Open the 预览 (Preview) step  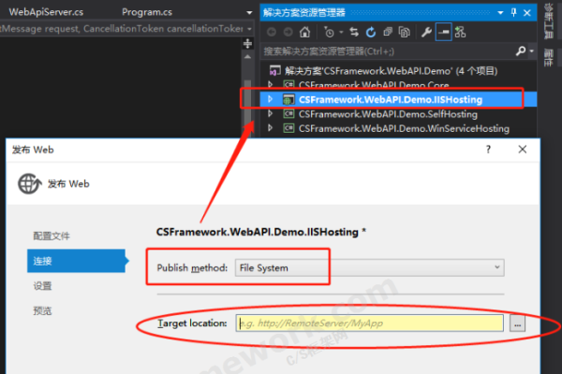tap(42, 310)
